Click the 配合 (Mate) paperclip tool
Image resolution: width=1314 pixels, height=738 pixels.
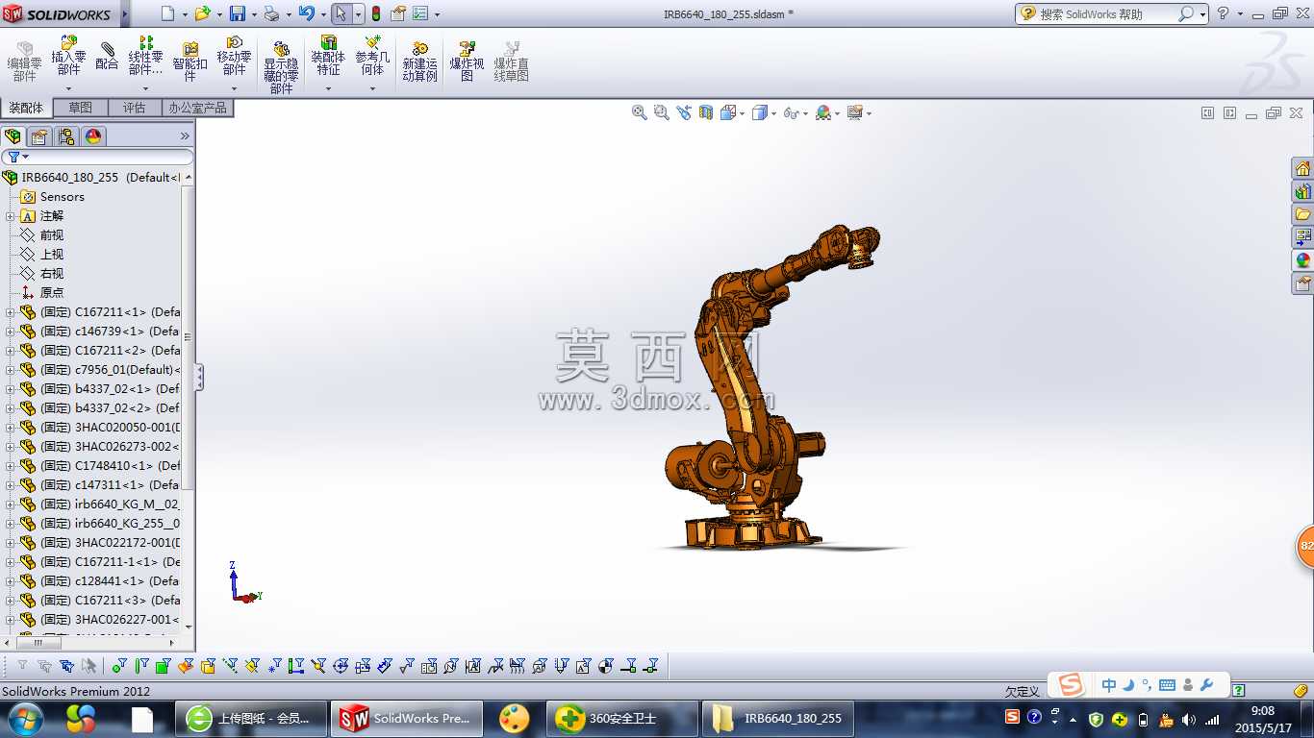click(x=107, y=56)
